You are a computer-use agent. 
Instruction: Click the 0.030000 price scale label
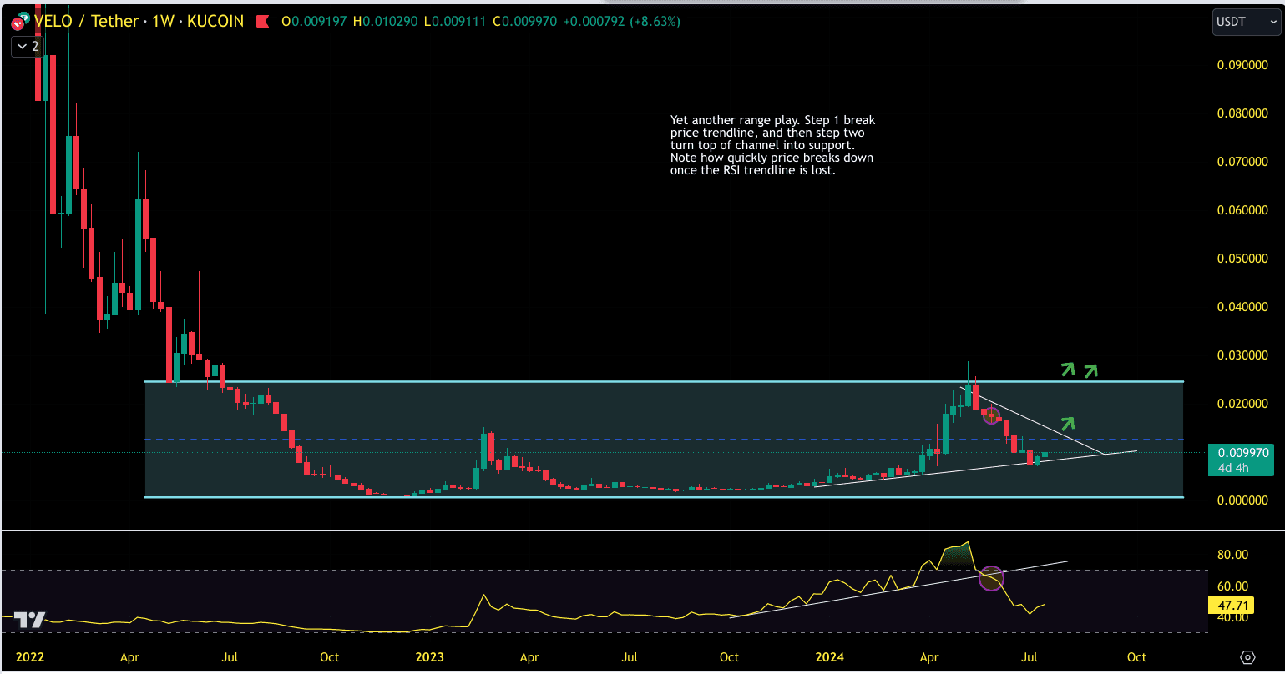(x=1242, y=355)
